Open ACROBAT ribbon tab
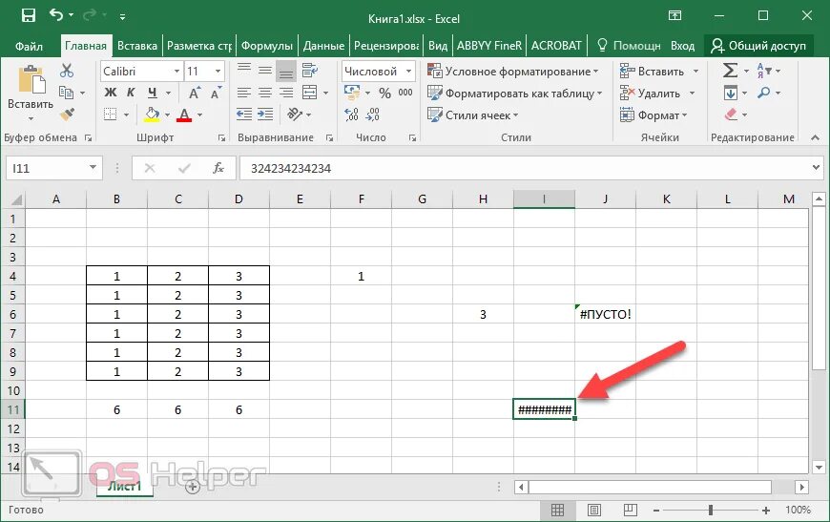The height and width of the screenshot is (522, 830). pyautogui.click(x=556, y=46)
